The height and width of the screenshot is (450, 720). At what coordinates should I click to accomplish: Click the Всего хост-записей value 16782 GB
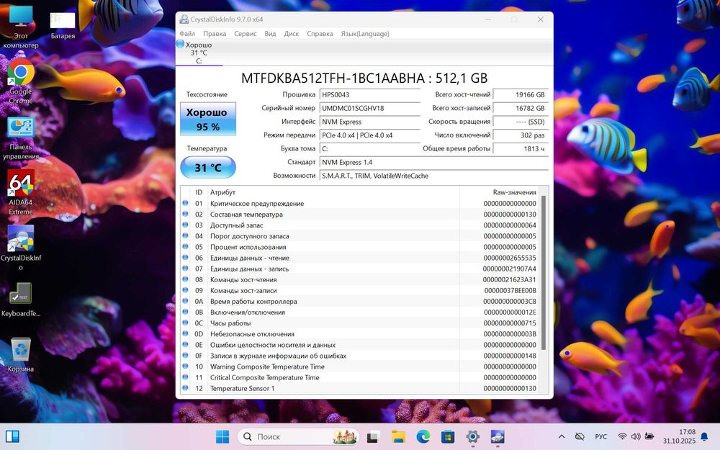[x=521, y=108]
